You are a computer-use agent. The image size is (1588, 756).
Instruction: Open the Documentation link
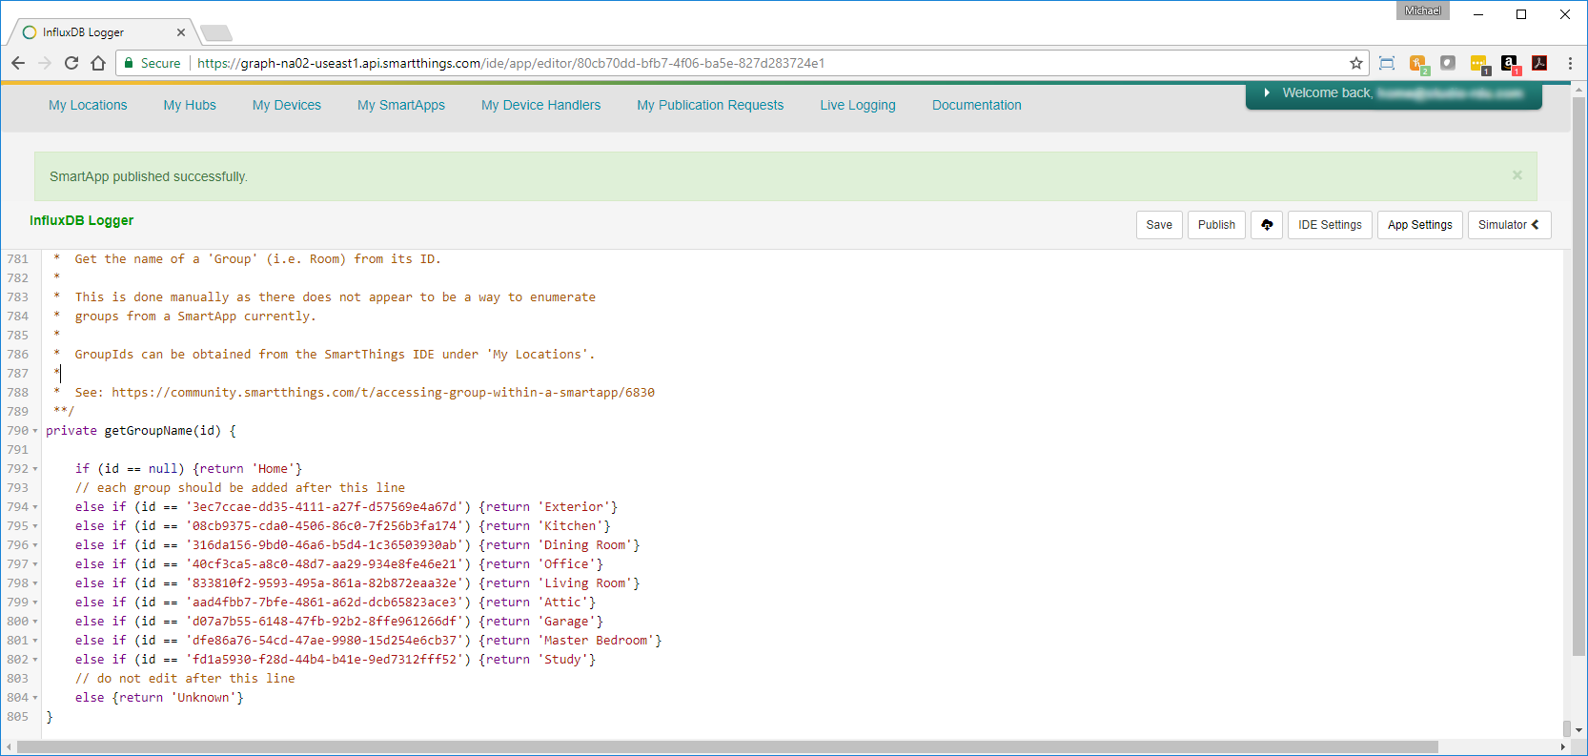(x=977, y=105)
